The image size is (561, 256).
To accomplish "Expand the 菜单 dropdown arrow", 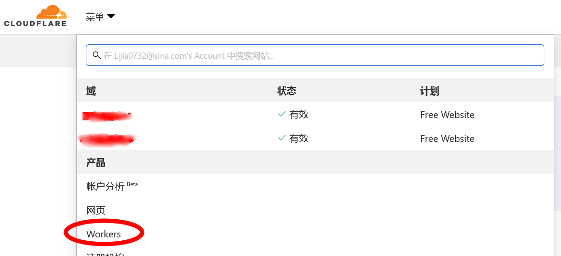I will point(111,16).
